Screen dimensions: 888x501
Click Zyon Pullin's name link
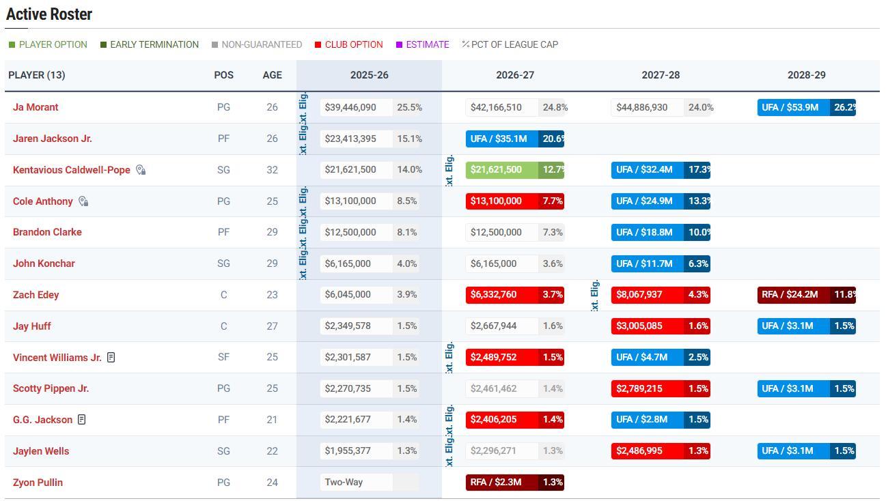(x=38, y=483)
